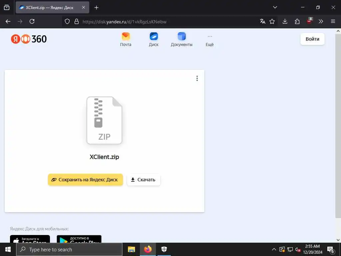Click the XClient.zip file name
341x256 pixels.
(x=104, y=157)
